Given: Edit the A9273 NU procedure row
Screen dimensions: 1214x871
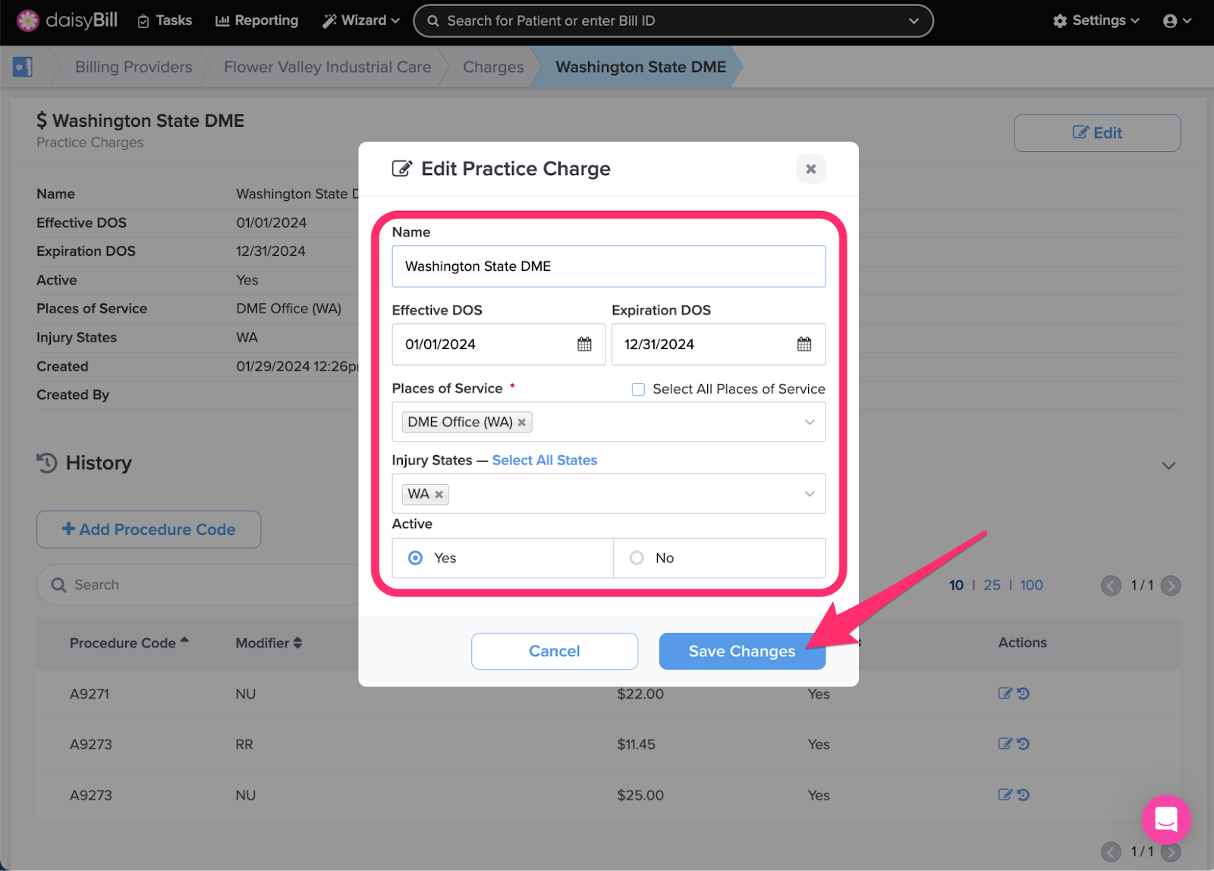Looking at the screenshot, I should pyautogui.click(x=1005, y=795).
